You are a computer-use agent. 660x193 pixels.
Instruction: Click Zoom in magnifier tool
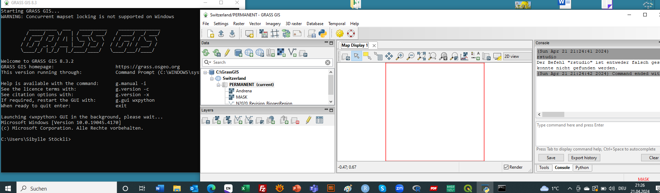[400, 56]
